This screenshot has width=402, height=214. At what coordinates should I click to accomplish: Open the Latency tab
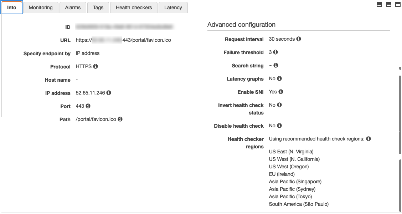click(x=173, y=7)
